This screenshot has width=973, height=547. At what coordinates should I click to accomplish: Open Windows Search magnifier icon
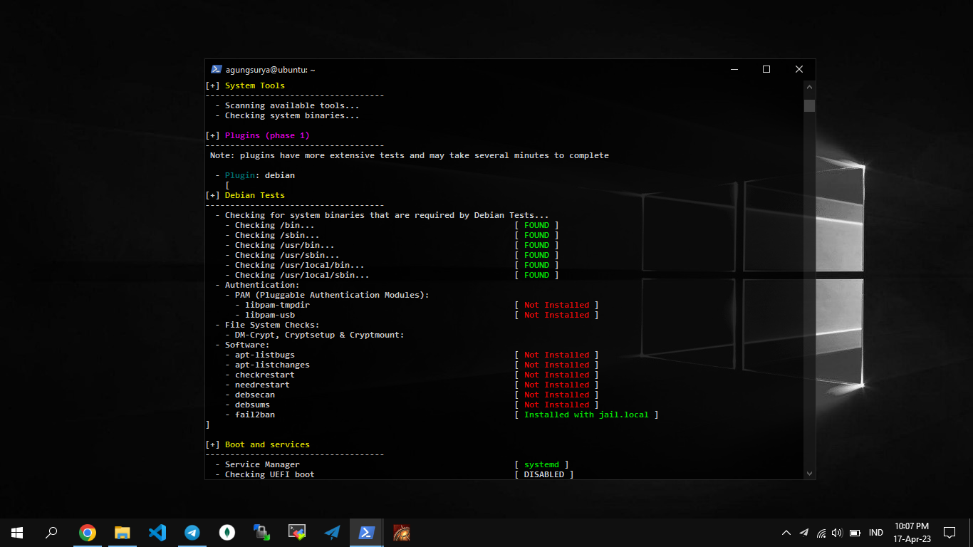tap(52, 532)
